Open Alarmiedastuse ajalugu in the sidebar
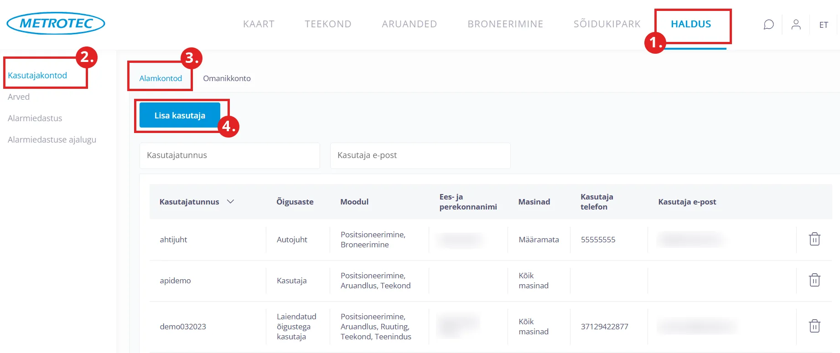This screenshot has width=840, height=353. [x=52, y=140]
